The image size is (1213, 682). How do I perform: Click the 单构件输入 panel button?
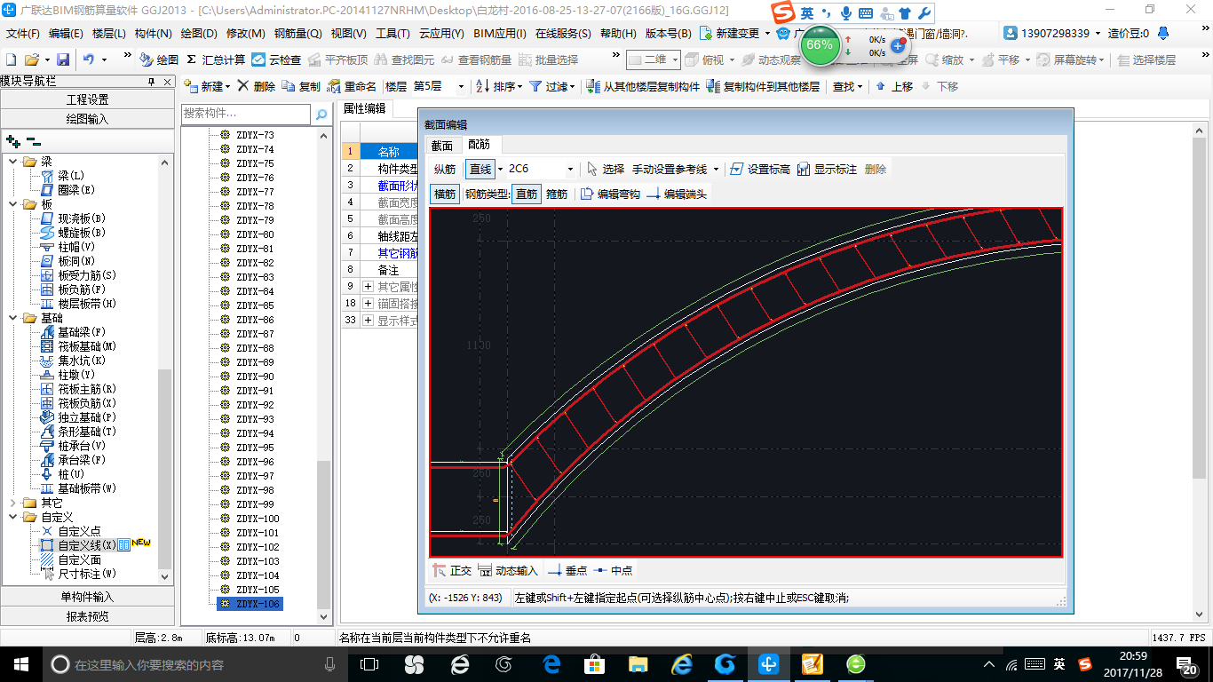tap(88, 597)
